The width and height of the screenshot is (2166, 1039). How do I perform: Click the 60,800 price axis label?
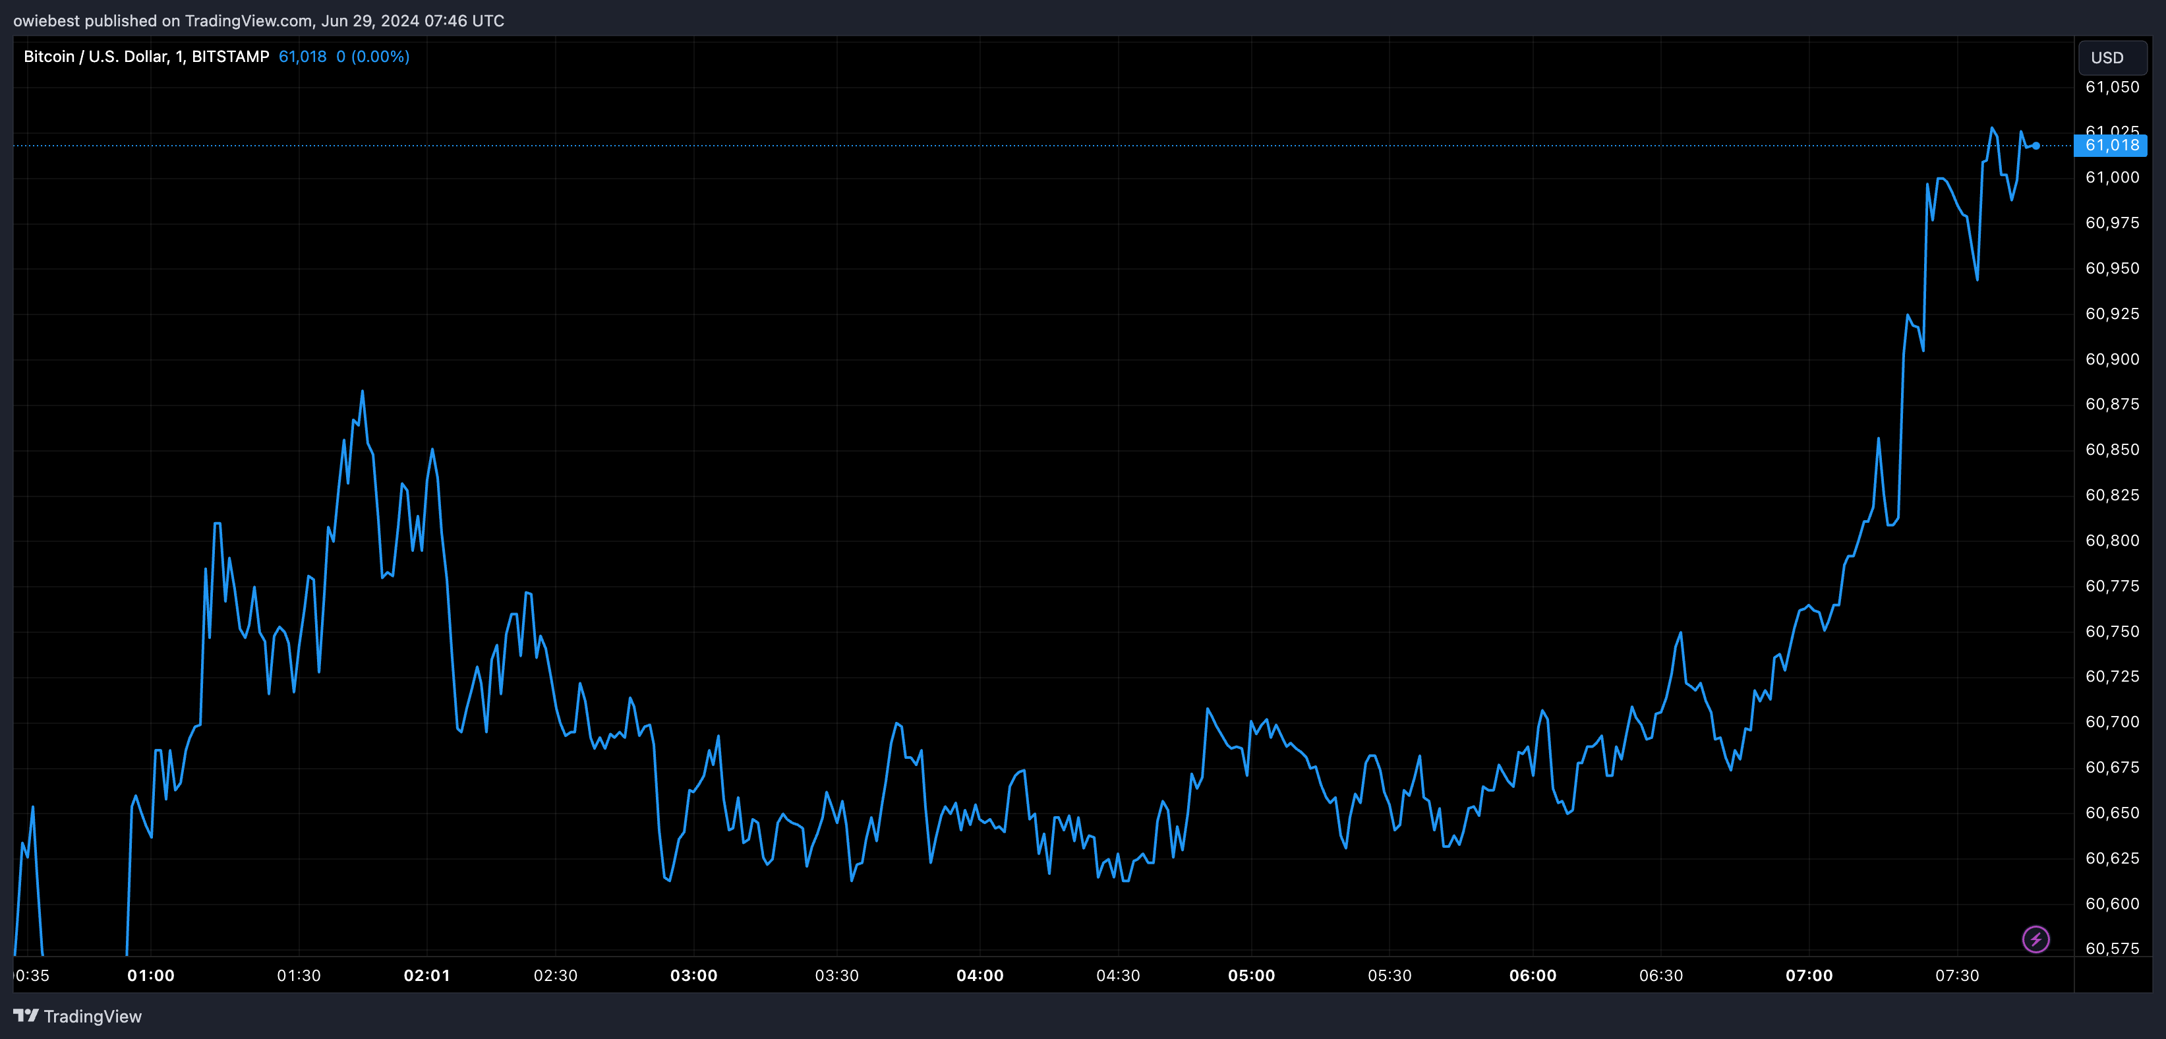(2111, 540)
